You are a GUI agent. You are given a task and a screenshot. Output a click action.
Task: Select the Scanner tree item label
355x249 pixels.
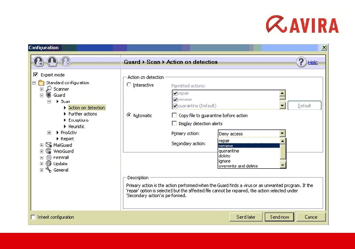click(x=61, y=89)
